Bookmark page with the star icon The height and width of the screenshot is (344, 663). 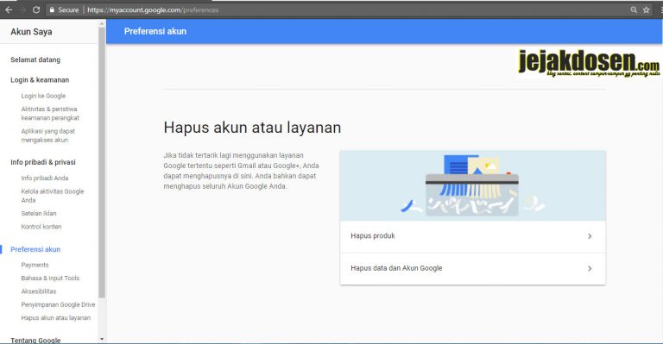646,9
